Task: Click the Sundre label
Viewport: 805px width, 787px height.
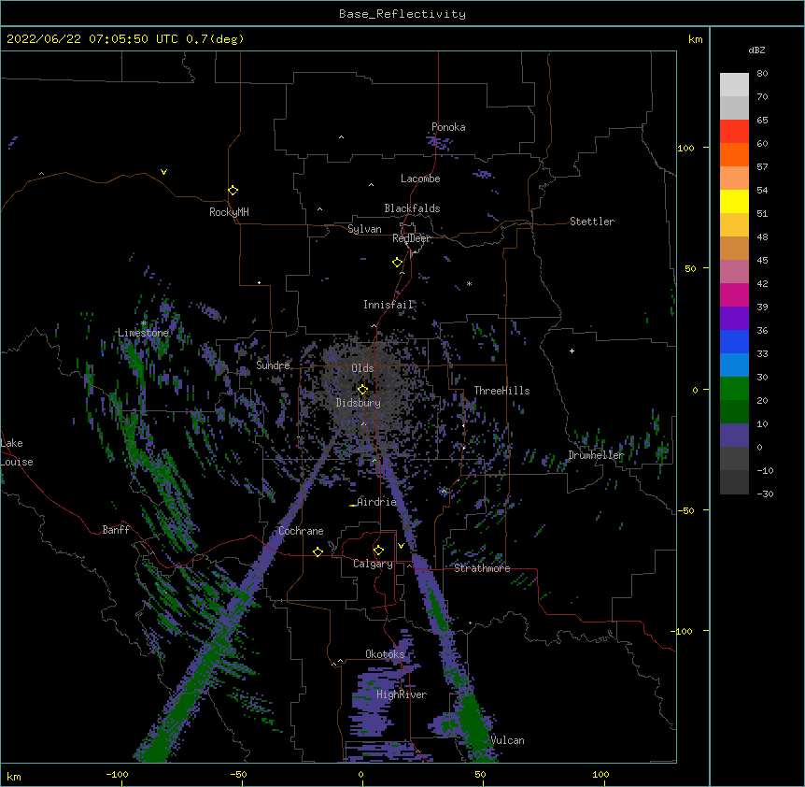Action: pos(273,365)
